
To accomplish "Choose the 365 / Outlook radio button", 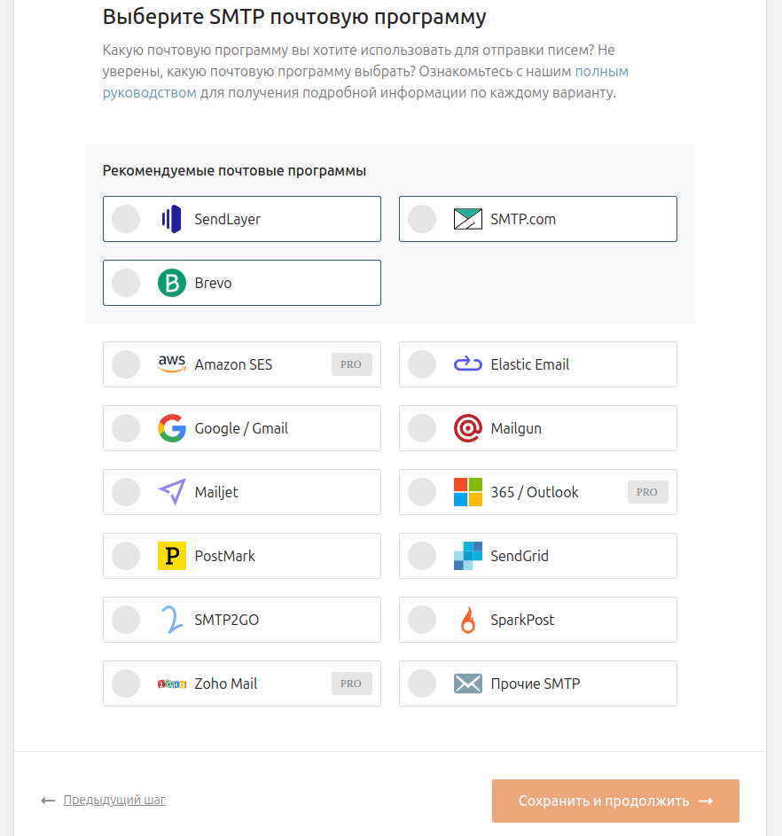I will tap(422, 492).
